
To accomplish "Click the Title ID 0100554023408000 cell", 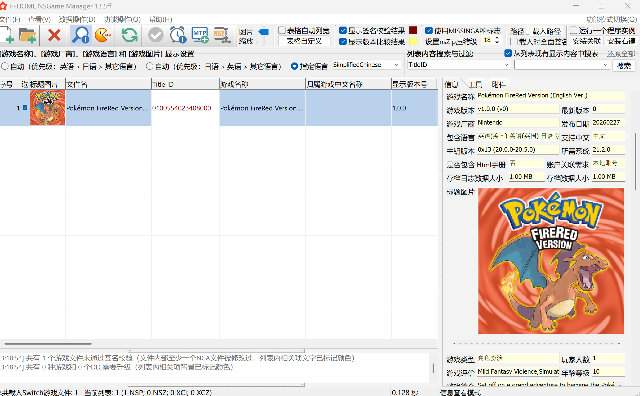I will (x=185, y=108).
